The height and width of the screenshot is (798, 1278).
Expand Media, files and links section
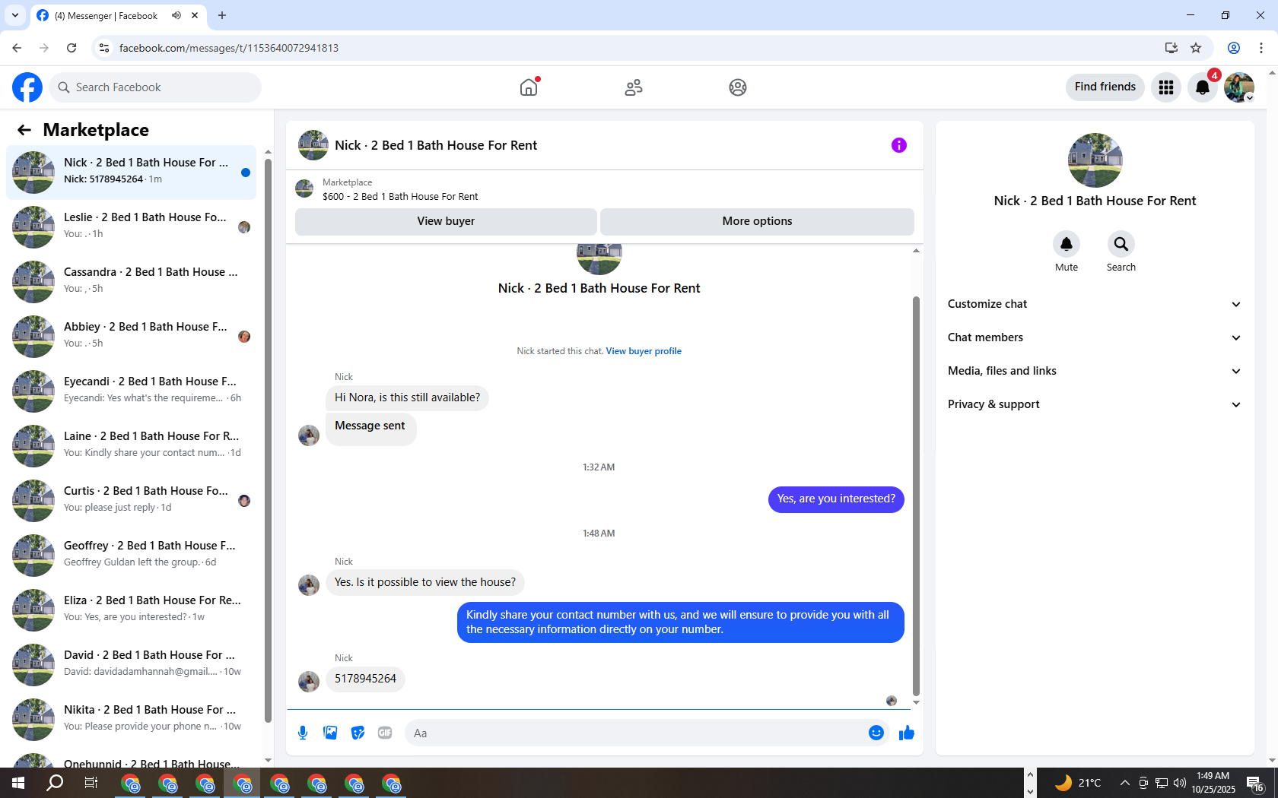[1095, 371]
